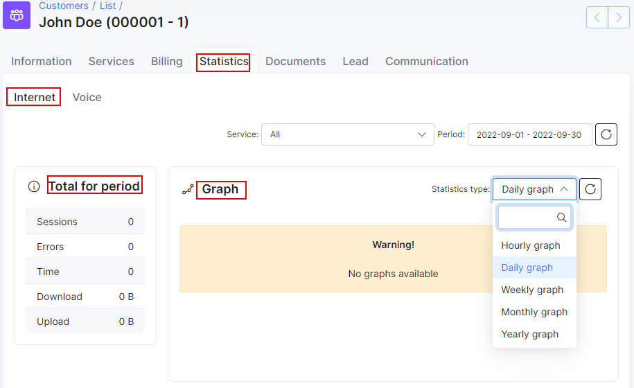Collapse the Daily graph statistics dropdown
This screenshot has height=388, width=634.
click(x=534, y=189)
